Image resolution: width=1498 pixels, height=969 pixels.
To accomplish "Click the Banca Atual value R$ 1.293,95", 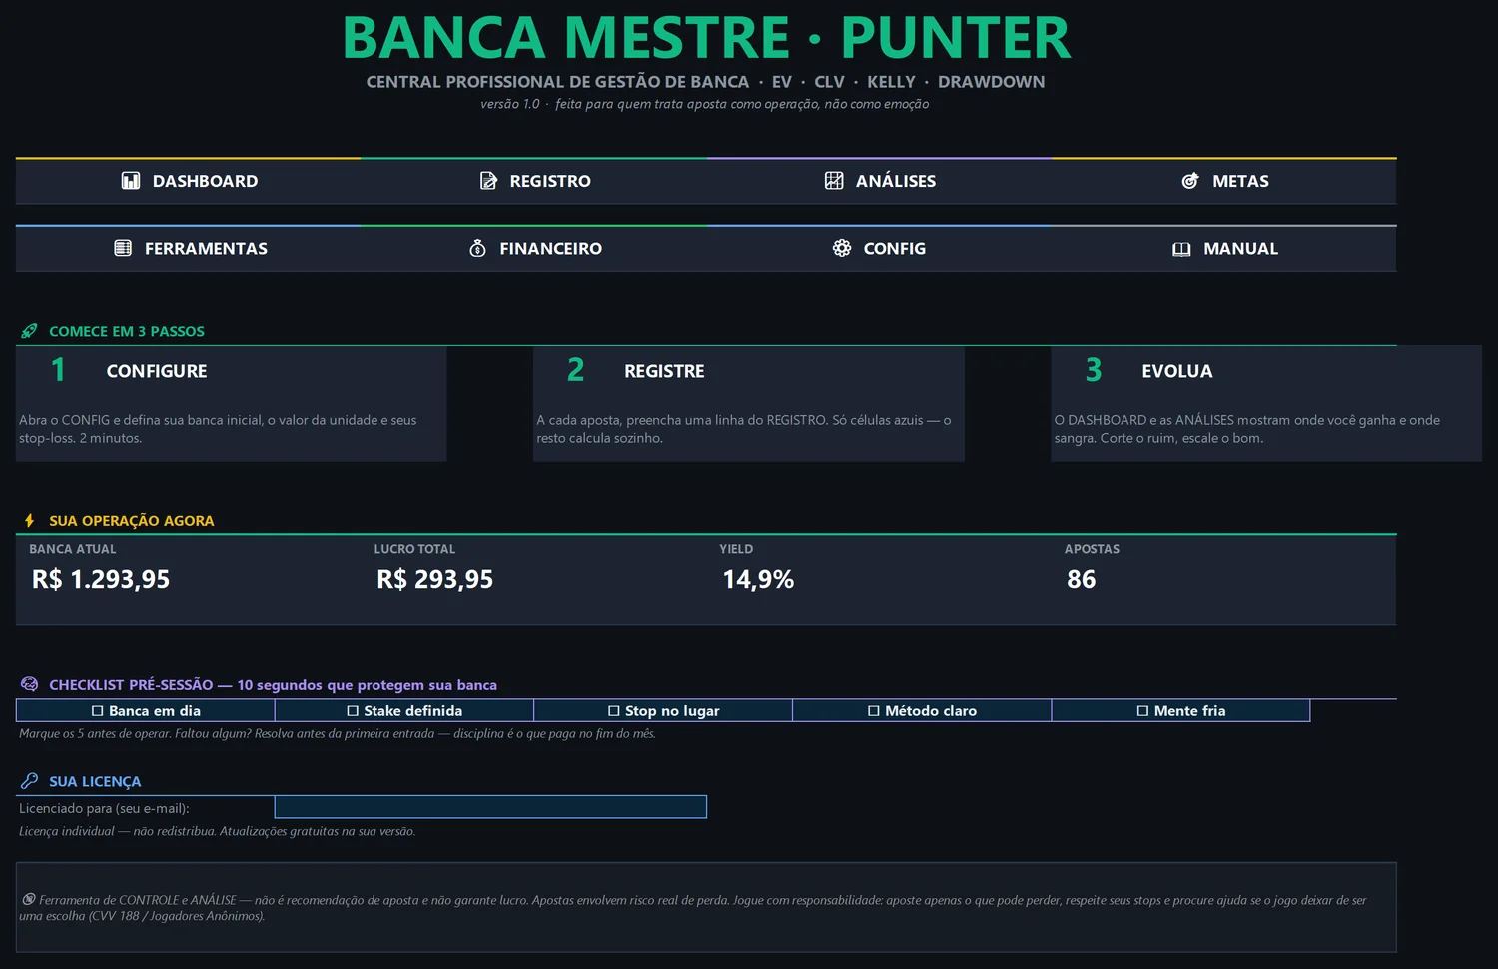I will point(101,579).
